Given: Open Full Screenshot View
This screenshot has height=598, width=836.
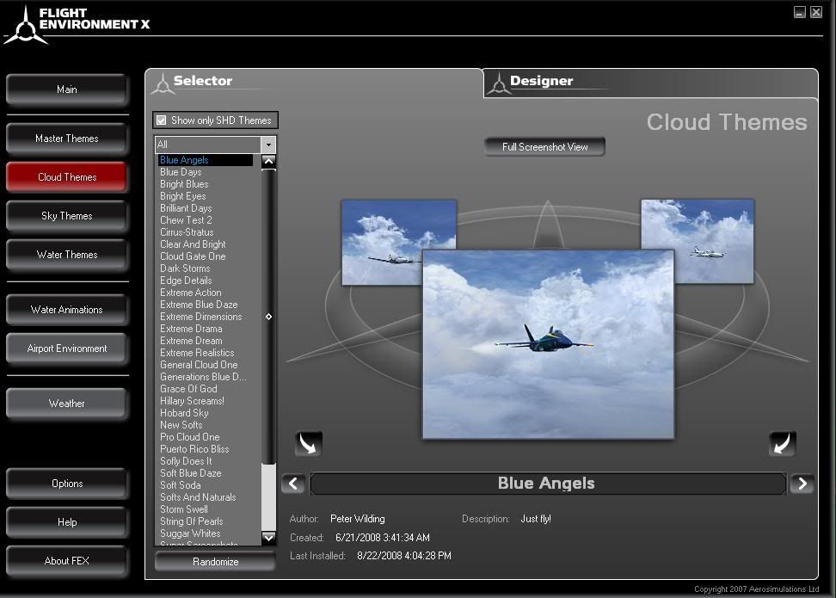Looking at the screenshot, I should 544,147.
